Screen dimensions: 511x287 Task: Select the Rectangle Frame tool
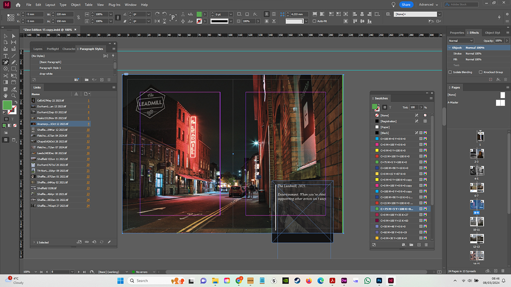[6, 68]
